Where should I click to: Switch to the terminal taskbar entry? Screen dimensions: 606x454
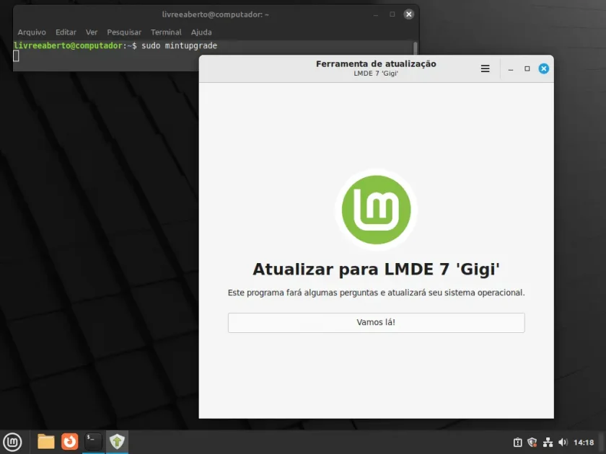point(93,442)
